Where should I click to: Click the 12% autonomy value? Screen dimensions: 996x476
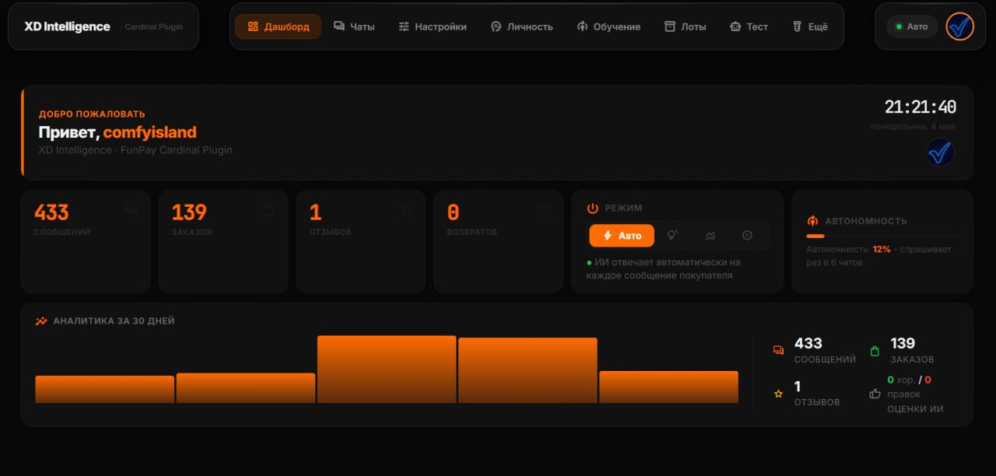click(x=882, y=250)
